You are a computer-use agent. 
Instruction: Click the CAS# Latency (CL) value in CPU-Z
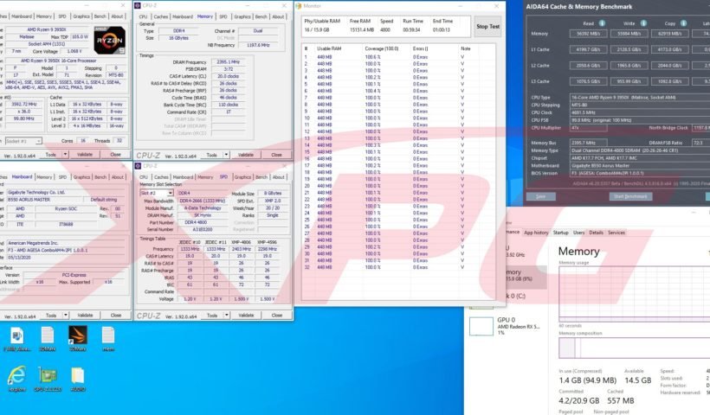click(x=229, y=76)
